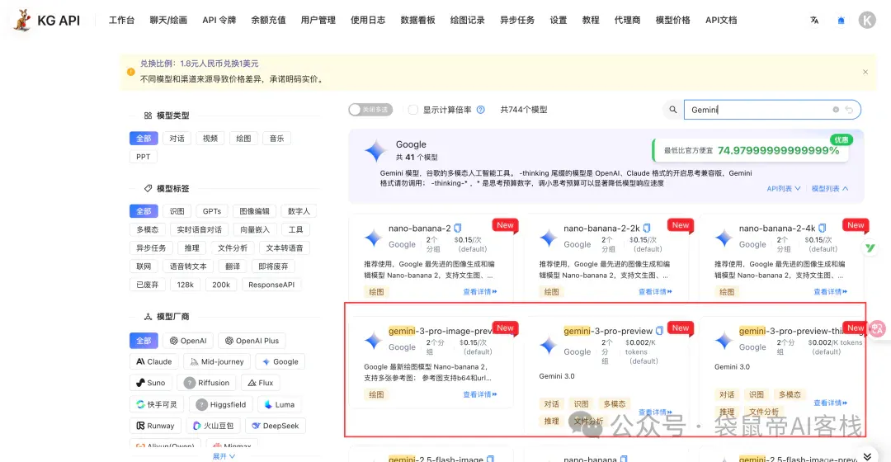Expand the vendor list with 展开
The image size is (891, 462).
(x=224, y=455)
